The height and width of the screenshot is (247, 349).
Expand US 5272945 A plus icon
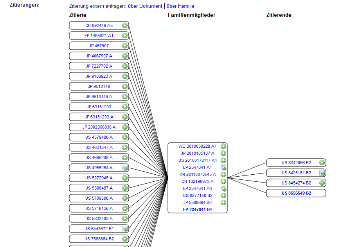(x=125, y=178)
